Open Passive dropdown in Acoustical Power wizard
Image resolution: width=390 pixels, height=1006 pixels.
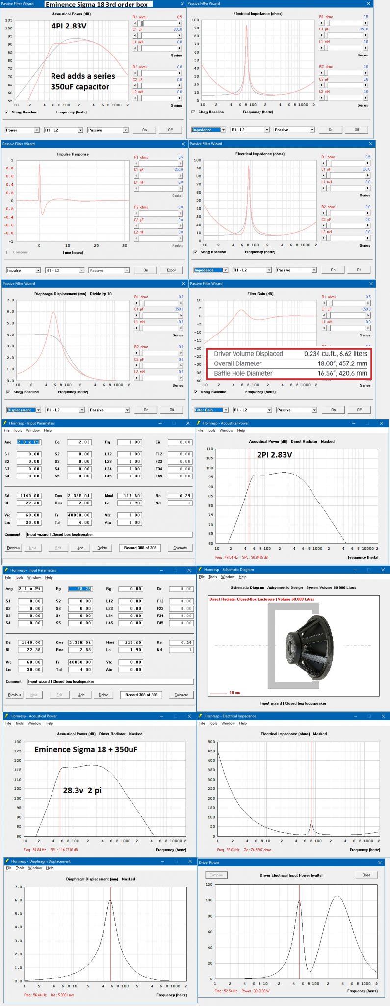coord(107,130)
